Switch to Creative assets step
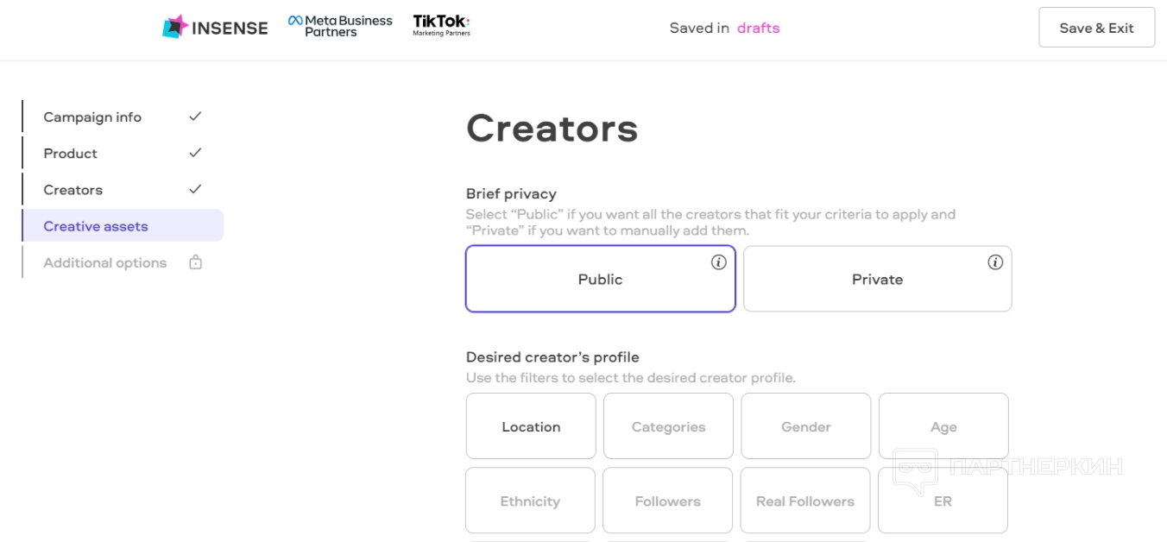 click(x=96, y=226)
